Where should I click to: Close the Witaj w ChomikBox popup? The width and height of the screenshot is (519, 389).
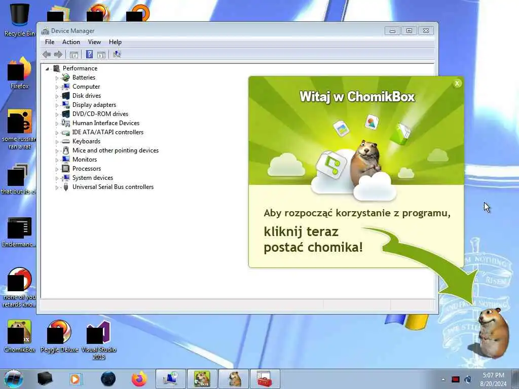pos(457,84)
